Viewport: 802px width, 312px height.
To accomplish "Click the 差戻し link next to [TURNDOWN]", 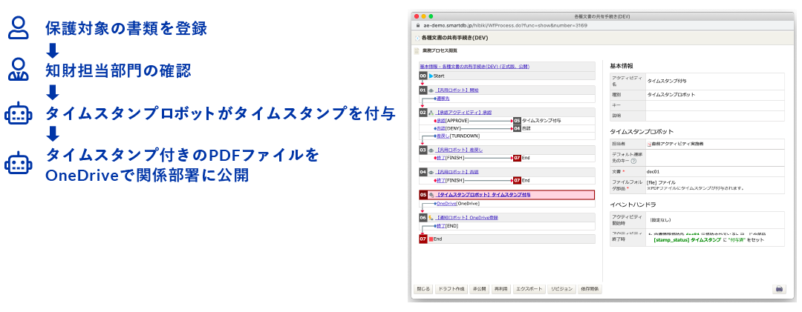I will [443, 136].
